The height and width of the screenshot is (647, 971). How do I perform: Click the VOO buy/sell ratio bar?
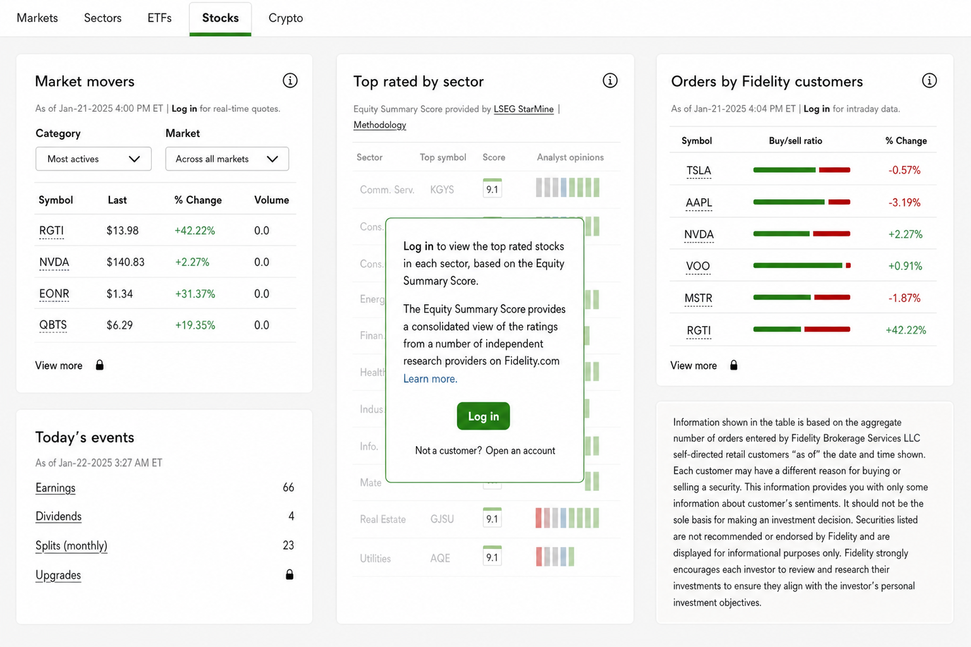pos(802,265)
